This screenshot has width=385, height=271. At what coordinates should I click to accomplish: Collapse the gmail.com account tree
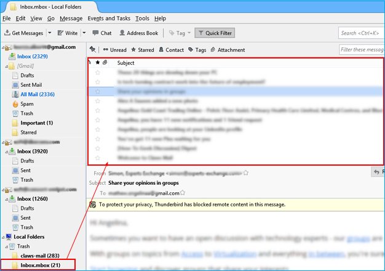coord(3,47)
